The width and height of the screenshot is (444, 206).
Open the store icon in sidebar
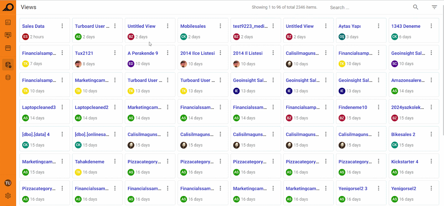(x=8, y=48)
